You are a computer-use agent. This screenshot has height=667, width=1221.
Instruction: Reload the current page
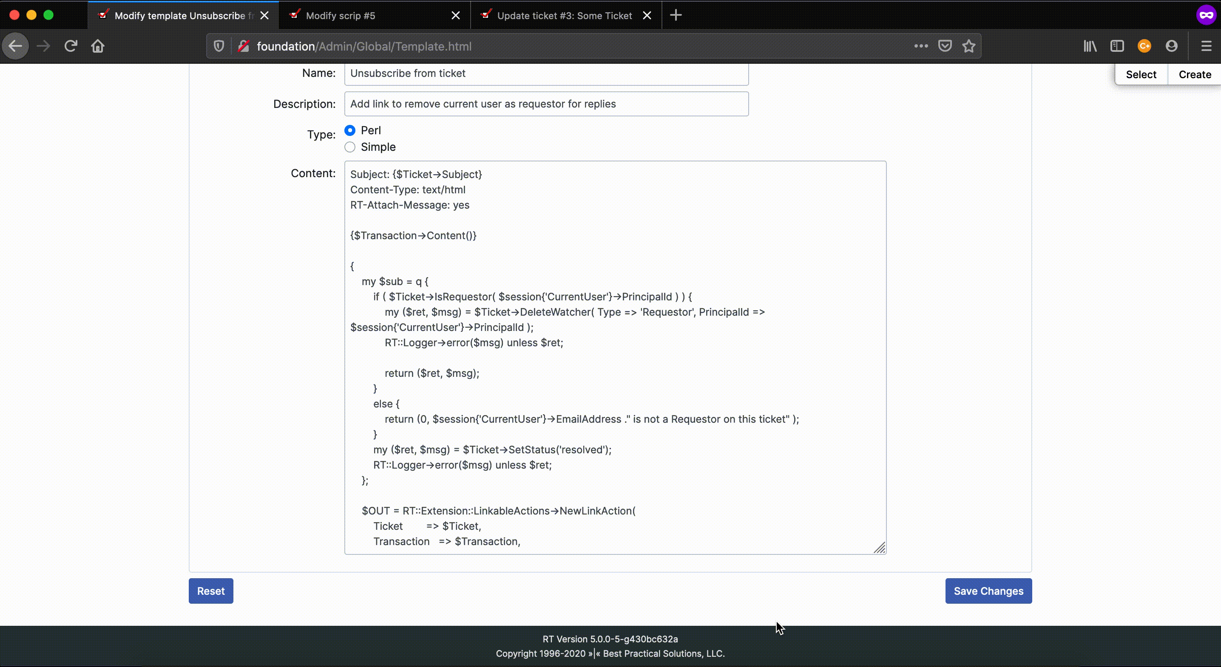71,46
